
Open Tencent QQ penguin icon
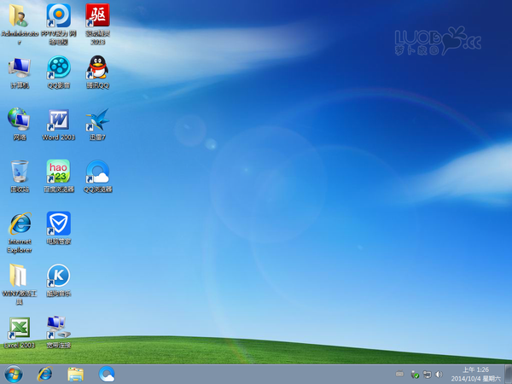tap(97, 67)
